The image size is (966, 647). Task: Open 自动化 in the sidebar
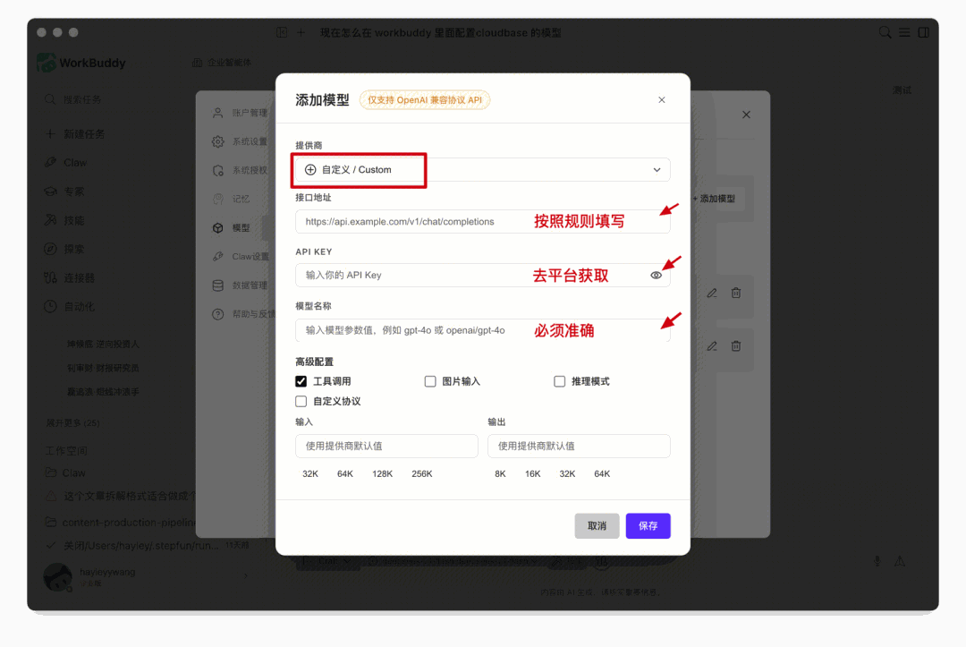pyautogui.click(x=69, y=306)
